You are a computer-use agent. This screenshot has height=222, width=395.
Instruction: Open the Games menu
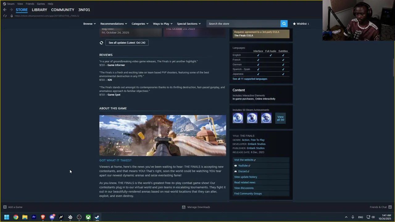(41, 4)
